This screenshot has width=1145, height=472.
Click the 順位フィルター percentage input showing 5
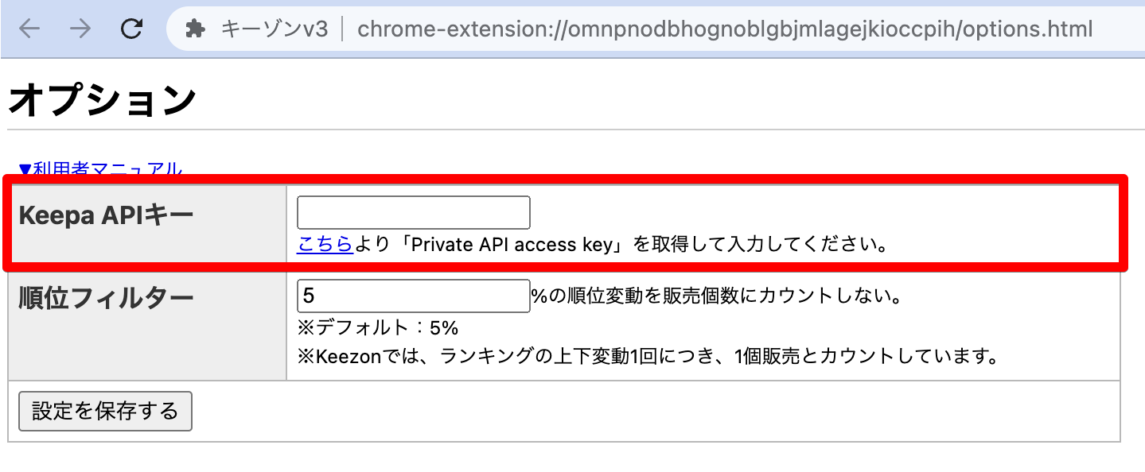tap(412, 295)
